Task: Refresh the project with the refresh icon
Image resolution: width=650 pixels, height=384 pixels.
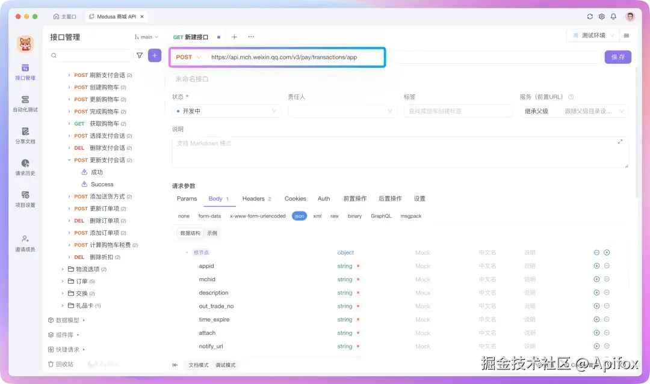Action: 590,17
